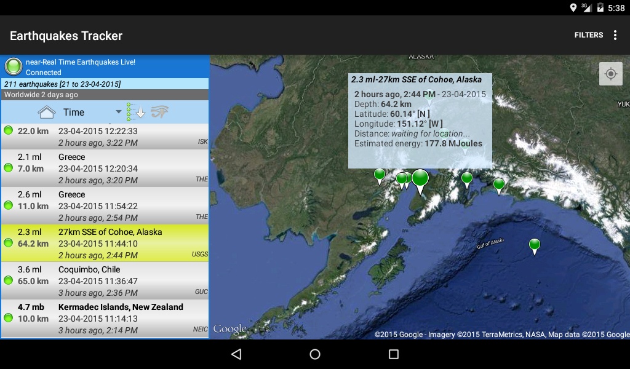Tap the green connection status indicator
Image resolution: width=630 pixels, height=369 pixels.
[x=13, y=66]
